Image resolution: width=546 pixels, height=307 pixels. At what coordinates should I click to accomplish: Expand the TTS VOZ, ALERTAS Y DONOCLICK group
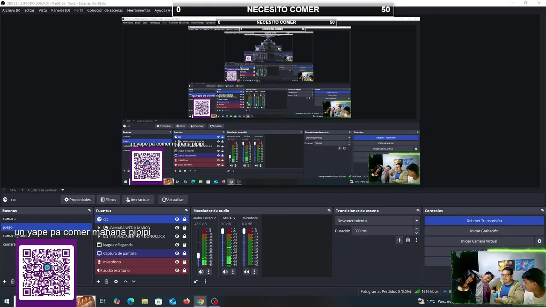pyautogui.click(x=99, y=236)
